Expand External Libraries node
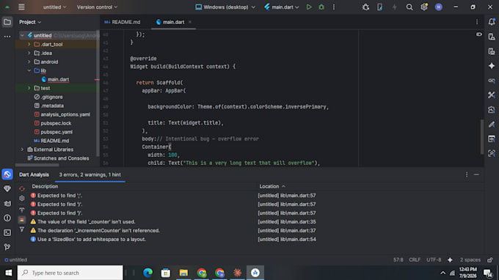 (22, 150)
